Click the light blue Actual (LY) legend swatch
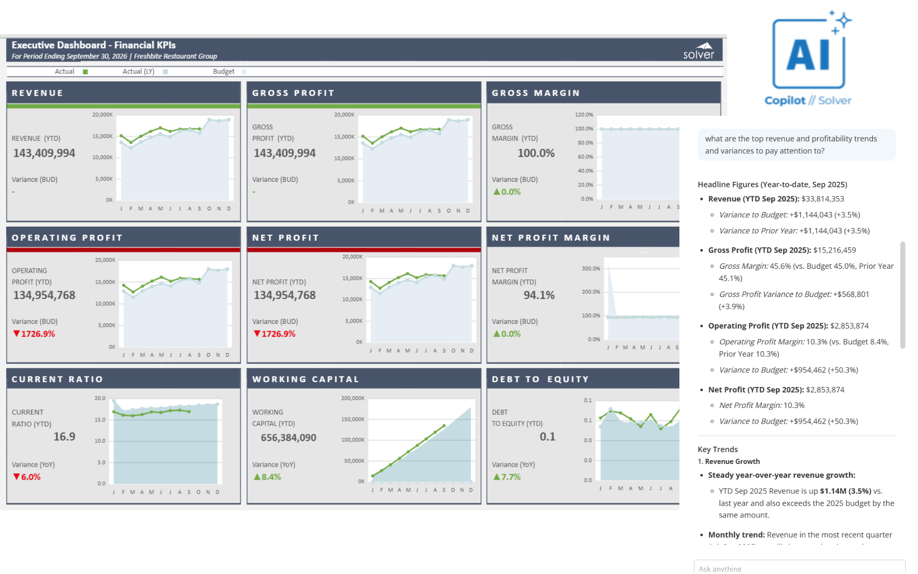The height and width of the screenshot is (574, 918). coord(165,72)
